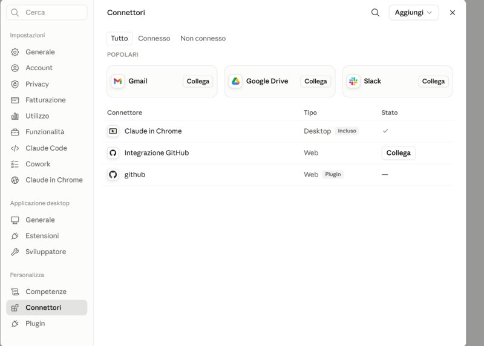This screenshot has width=484, height=346.
Task: Switch to the Connesso tab
Action: point(154,38)
